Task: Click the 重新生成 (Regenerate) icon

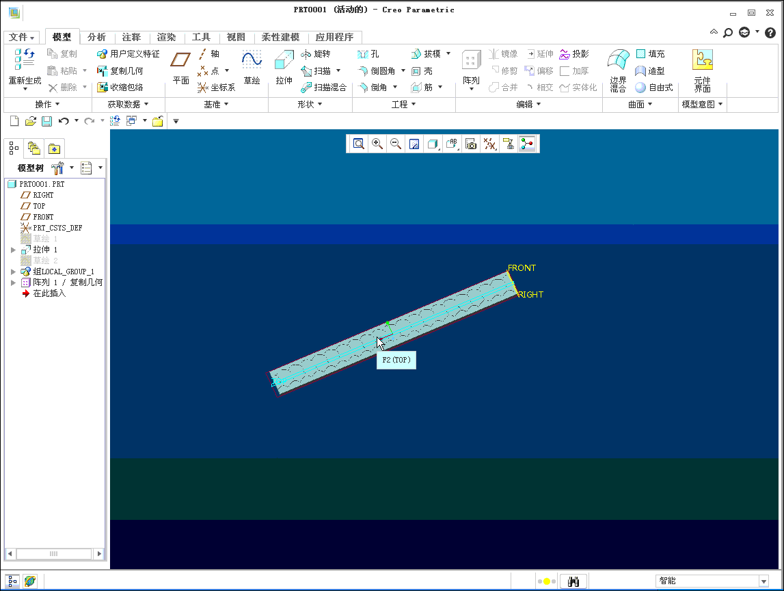Action: tap(25, 59)
